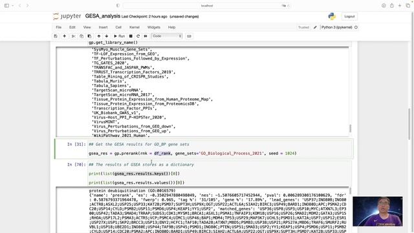Click the Logout button
Image resolution: width=414 pixels, height=233 pixels.
click(x=349, y=16)
